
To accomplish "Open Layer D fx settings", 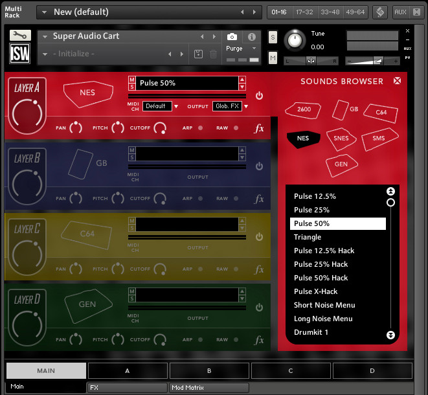I will pos(259,340).
